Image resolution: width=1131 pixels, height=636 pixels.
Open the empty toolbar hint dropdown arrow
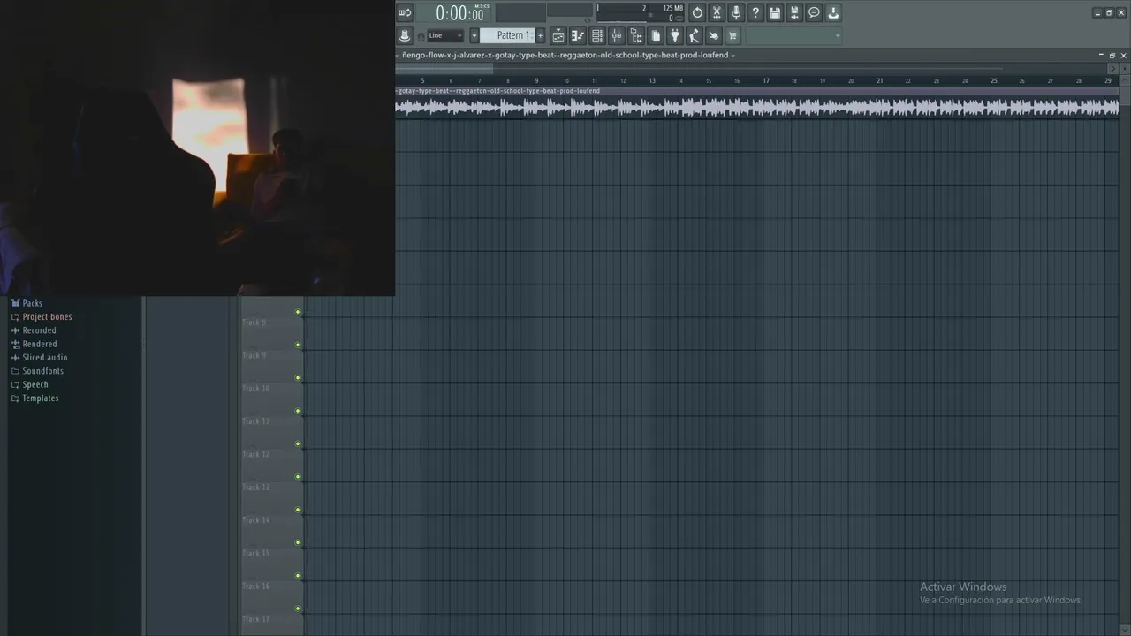(x=838, y=36)
